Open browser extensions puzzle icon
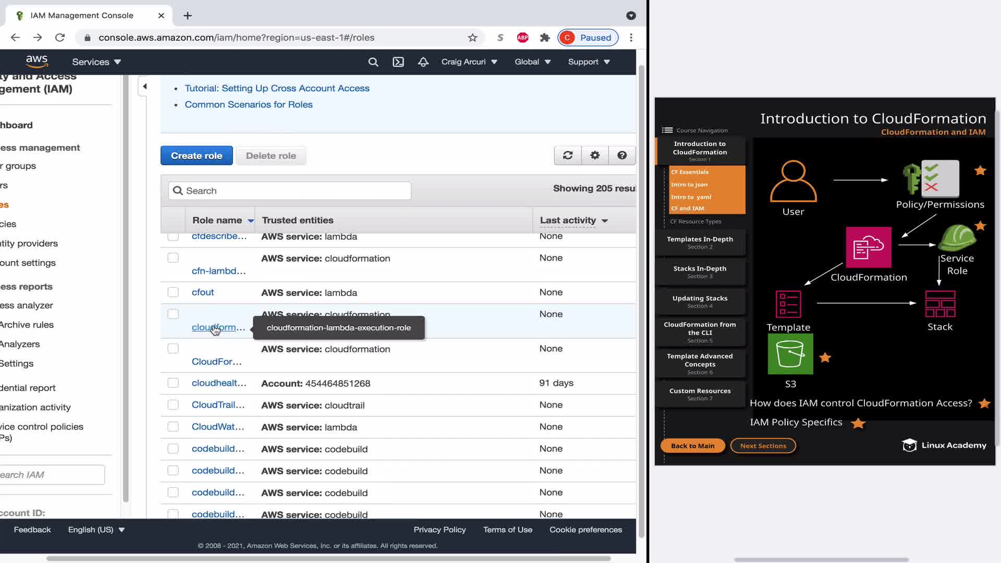This screenshot has height=563, width=1001. click(x=545, y=38)
